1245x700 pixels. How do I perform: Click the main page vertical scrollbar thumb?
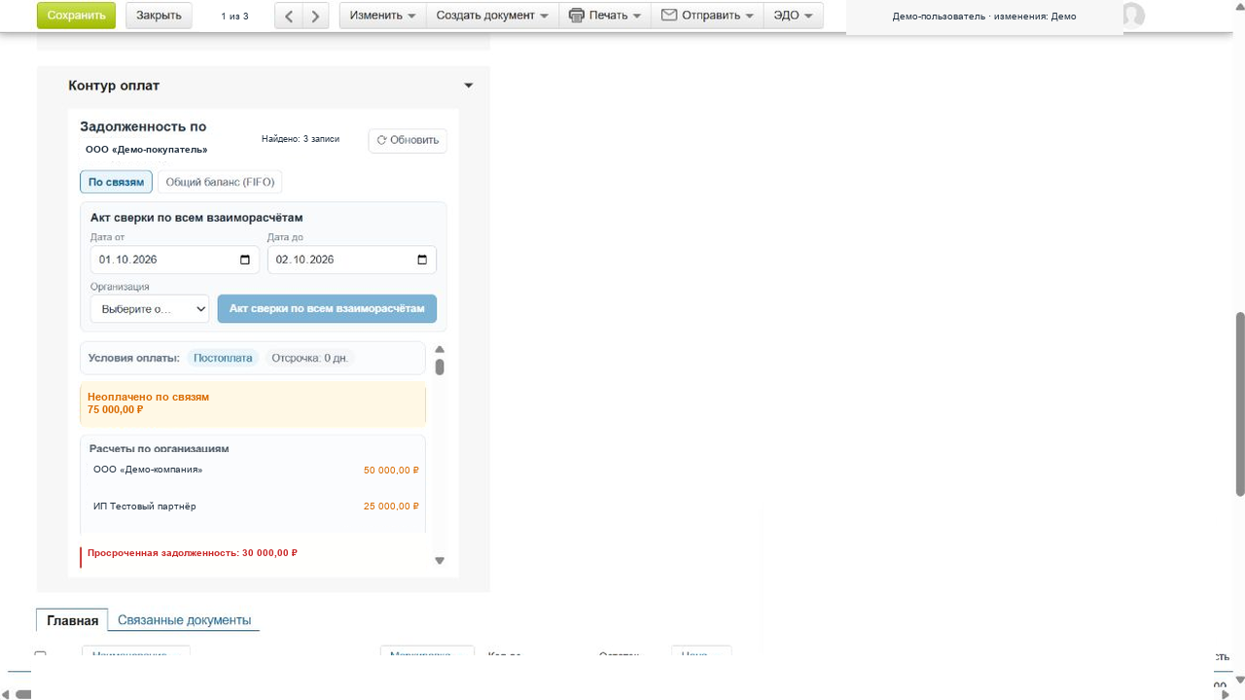click(1240, 403)
